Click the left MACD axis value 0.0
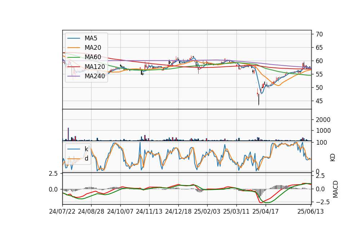This screenshot has height=249, width=346. click(53, 189)
